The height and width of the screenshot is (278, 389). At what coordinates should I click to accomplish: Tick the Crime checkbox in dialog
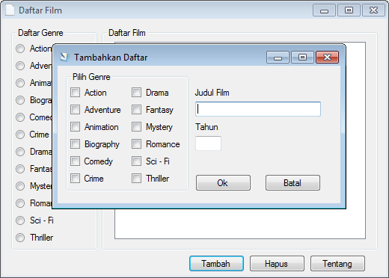(75, 179)
